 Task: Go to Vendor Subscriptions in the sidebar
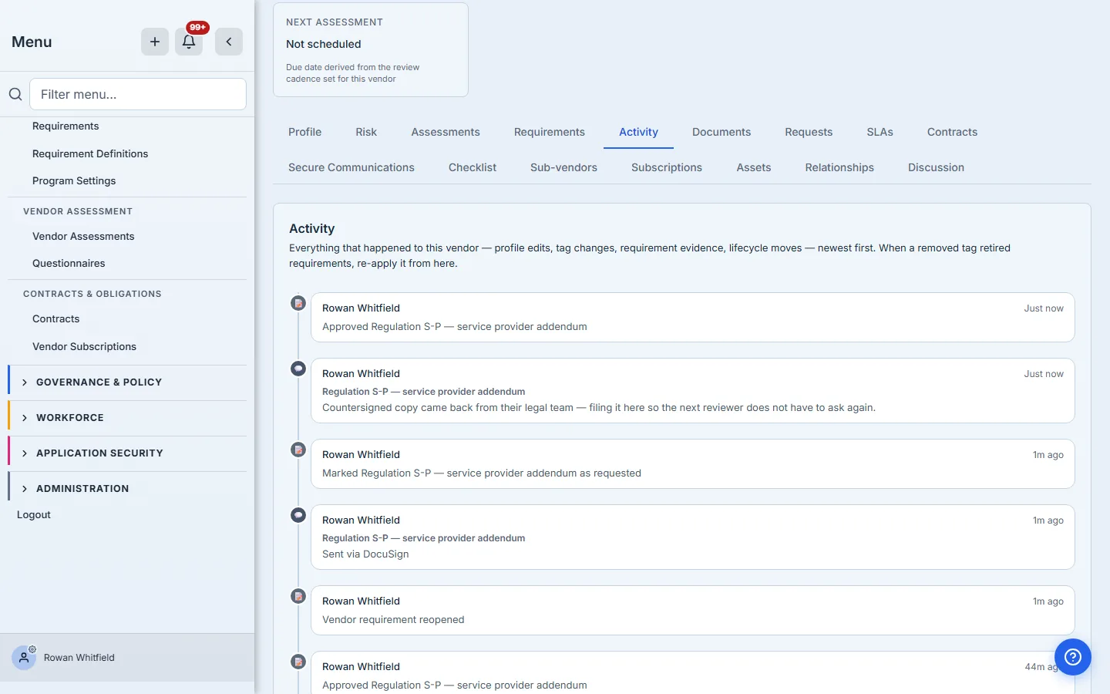(84, 347)
